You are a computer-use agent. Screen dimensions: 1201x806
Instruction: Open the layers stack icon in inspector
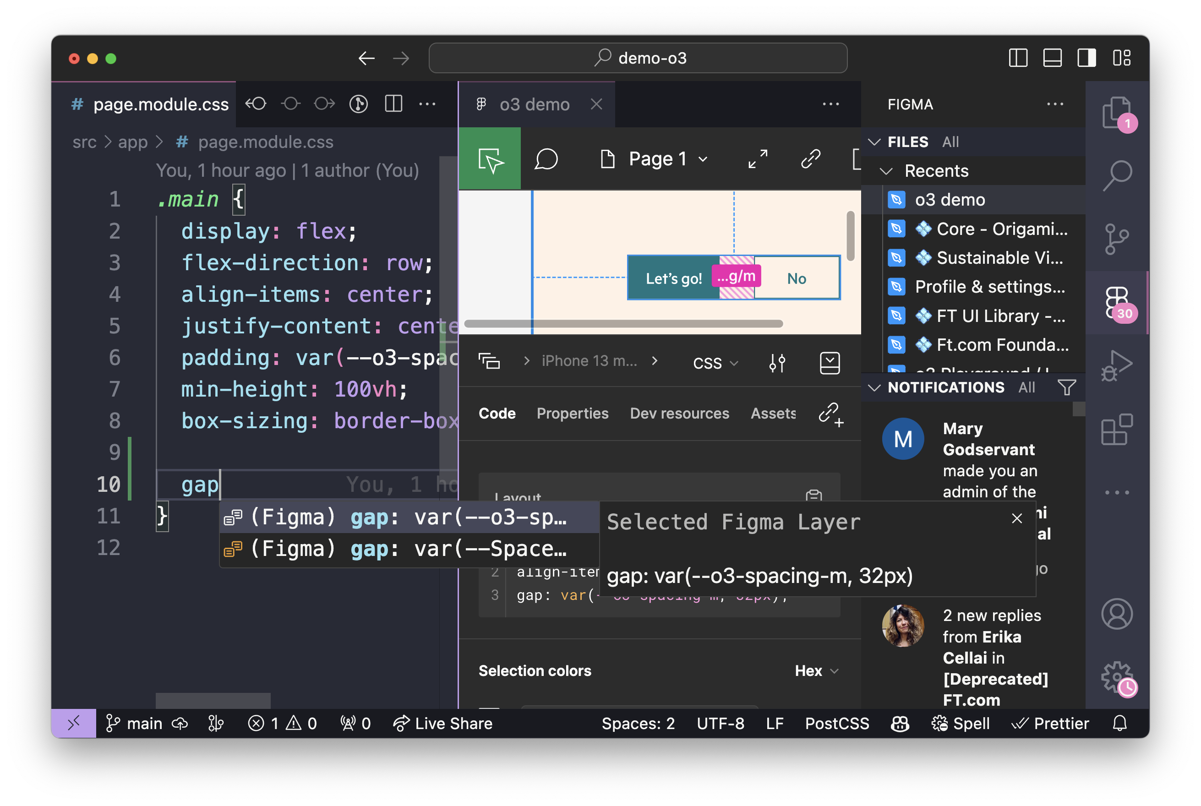[489, 362]
